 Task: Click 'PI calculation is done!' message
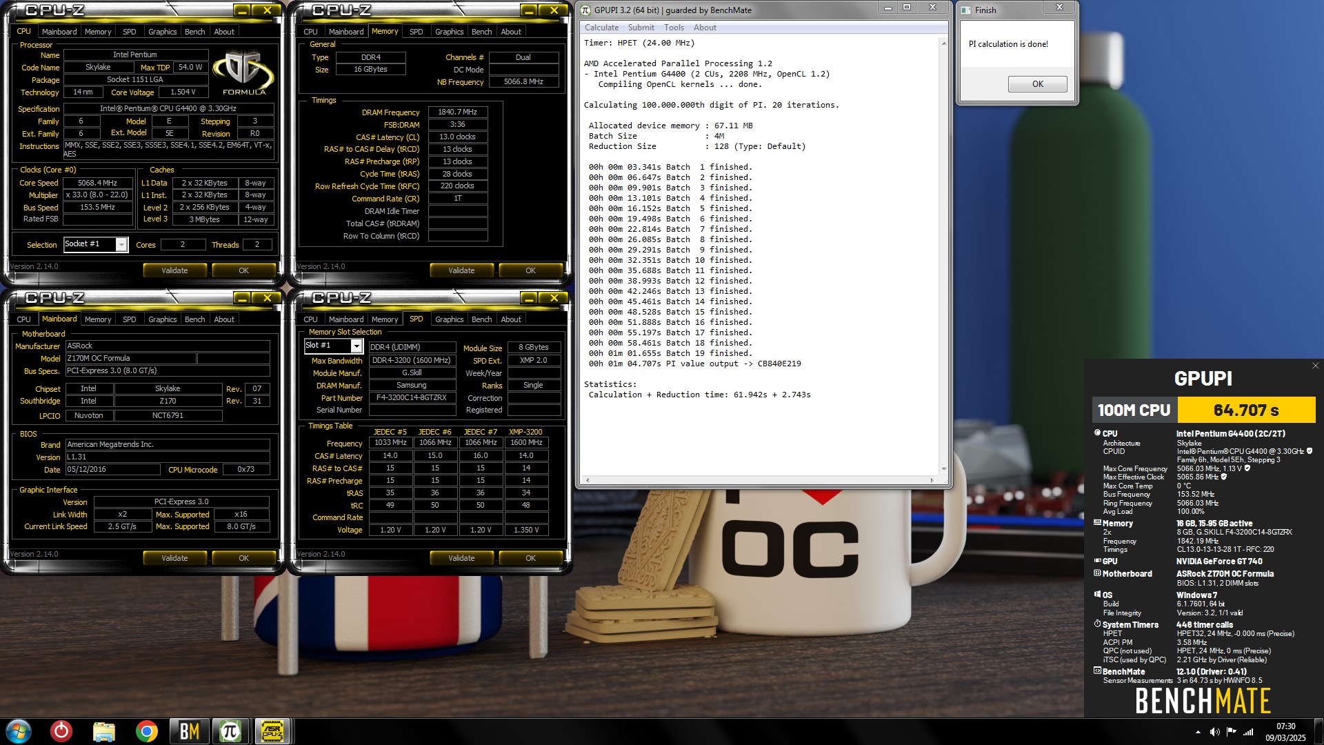(x=1008, y=44)
